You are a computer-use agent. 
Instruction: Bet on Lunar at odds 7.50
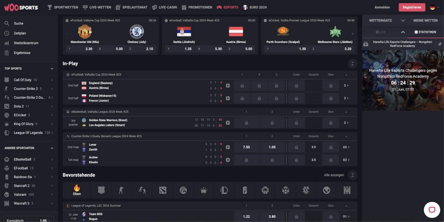246,147
